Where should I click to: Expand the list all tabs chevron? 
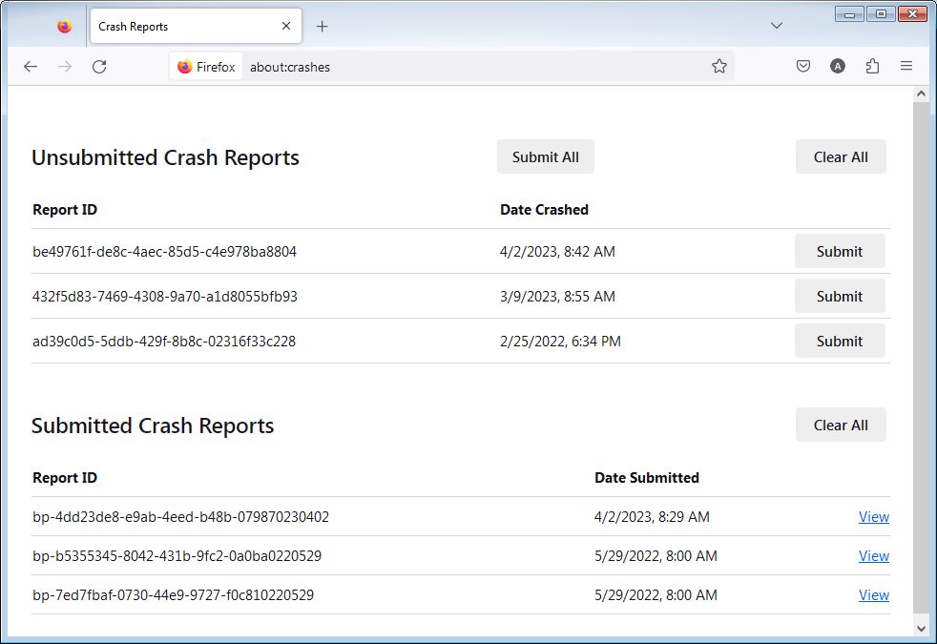pyautogui.click(x=777, y=26)
